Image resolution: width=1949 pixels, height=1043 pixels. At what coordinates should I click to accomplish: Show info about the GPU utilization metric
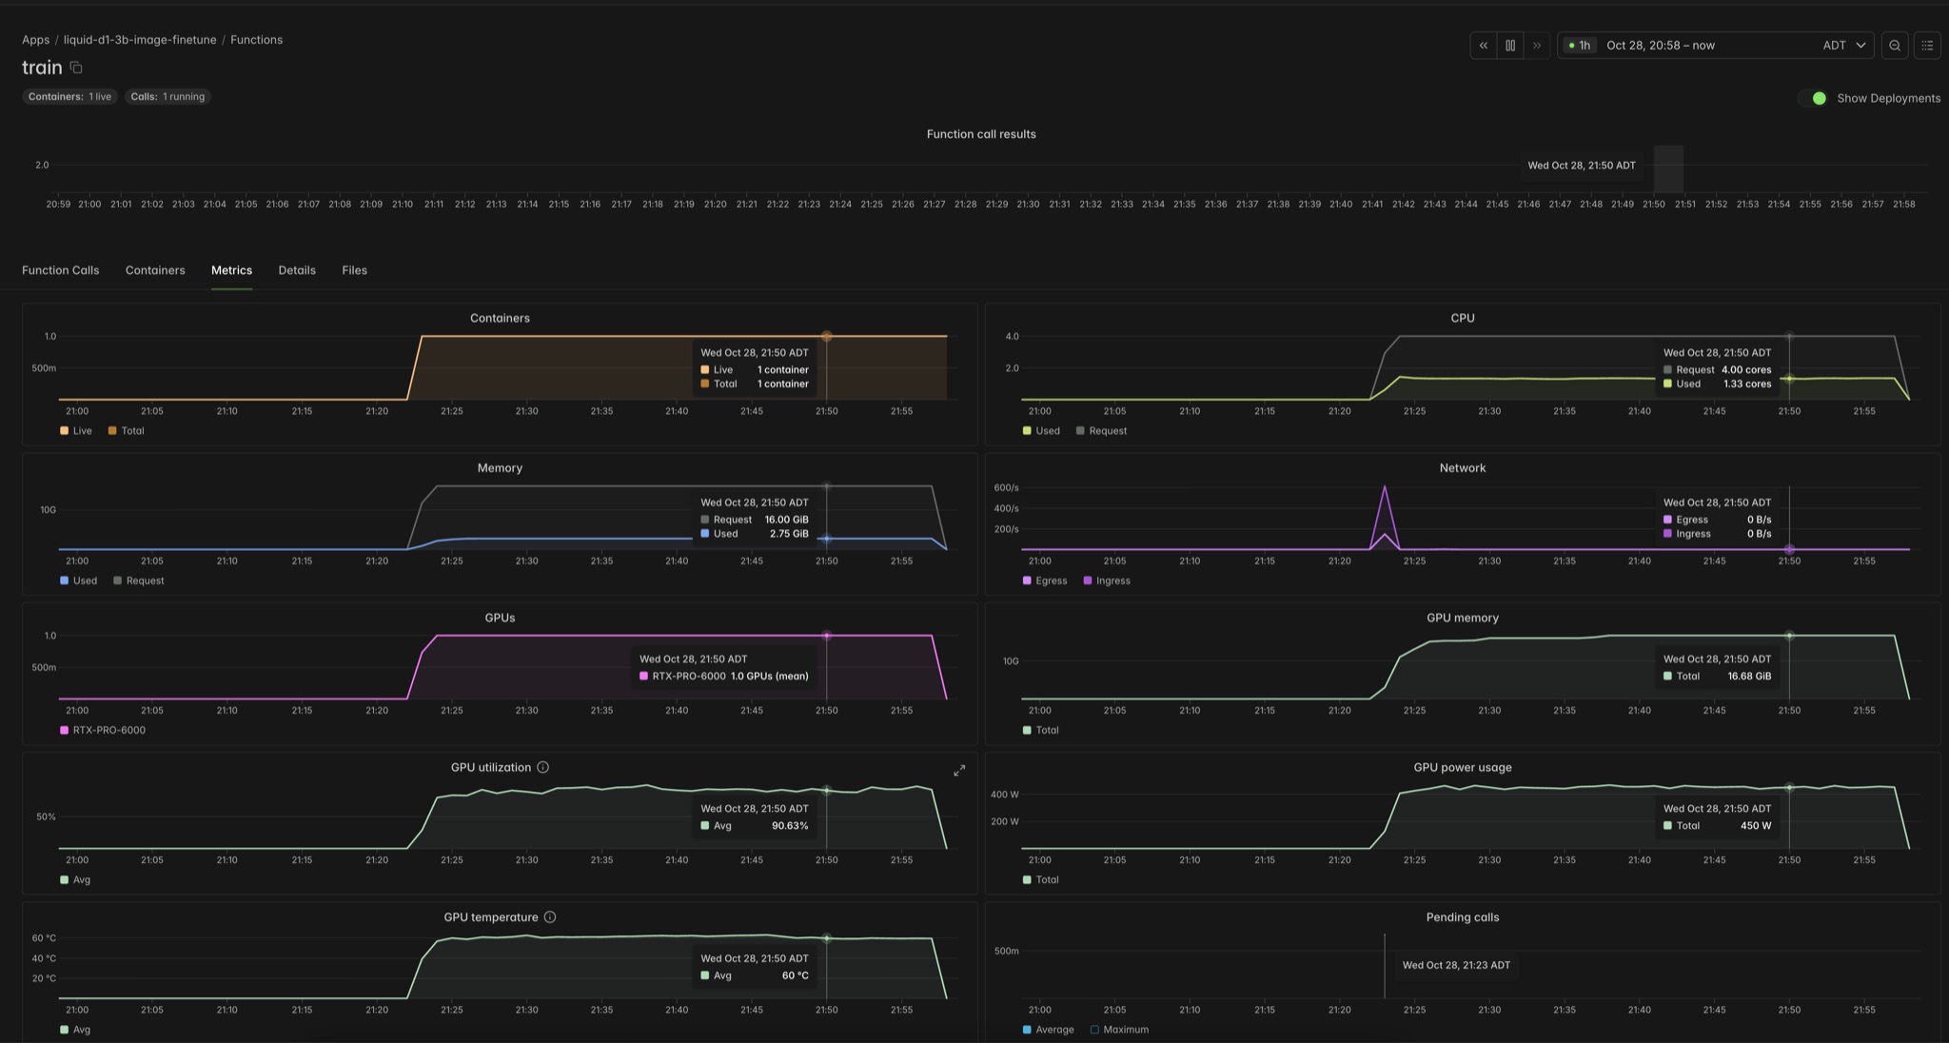pyautogui.click(x=542, y=767)
